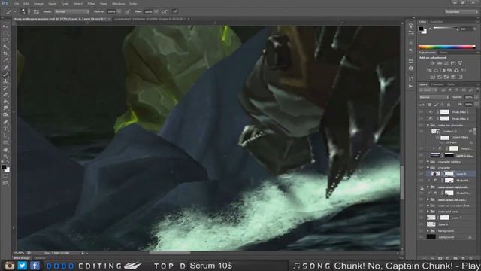The width and height of the screenshot is (481, 271).
Task: Open Instagram link icon in overlay
Action: coord(10,266)
